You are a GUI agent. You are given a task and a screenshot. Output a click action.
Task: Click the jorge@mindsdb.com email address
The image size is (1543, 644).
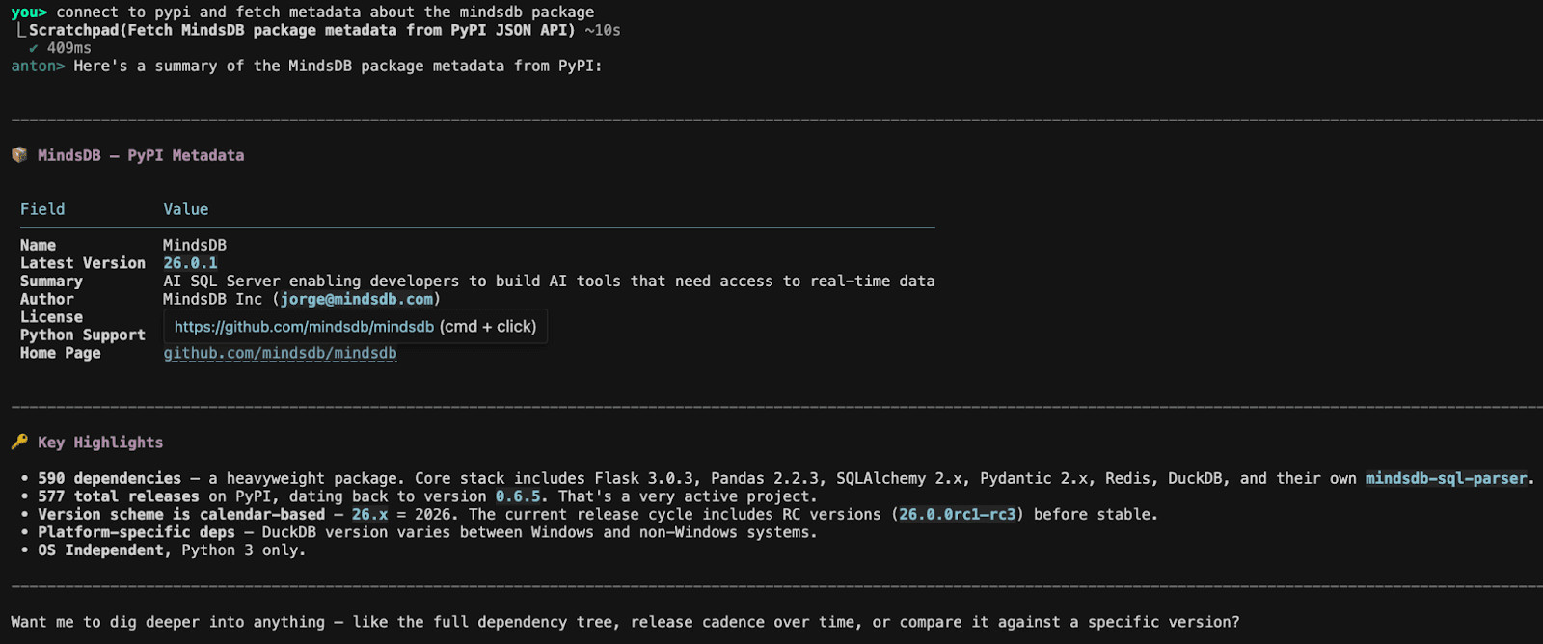(x=357, y=299)
